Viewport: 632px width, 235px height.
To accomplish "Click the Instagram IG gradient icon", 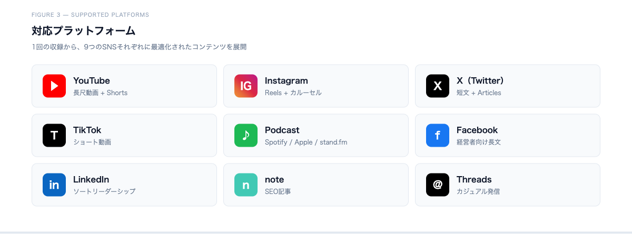I will click(246, 86).
